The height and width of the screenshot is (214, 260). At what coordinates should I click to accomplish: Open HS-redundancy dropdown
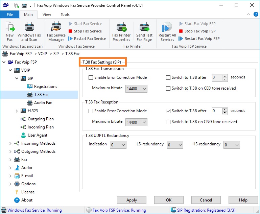coord(232,145)
